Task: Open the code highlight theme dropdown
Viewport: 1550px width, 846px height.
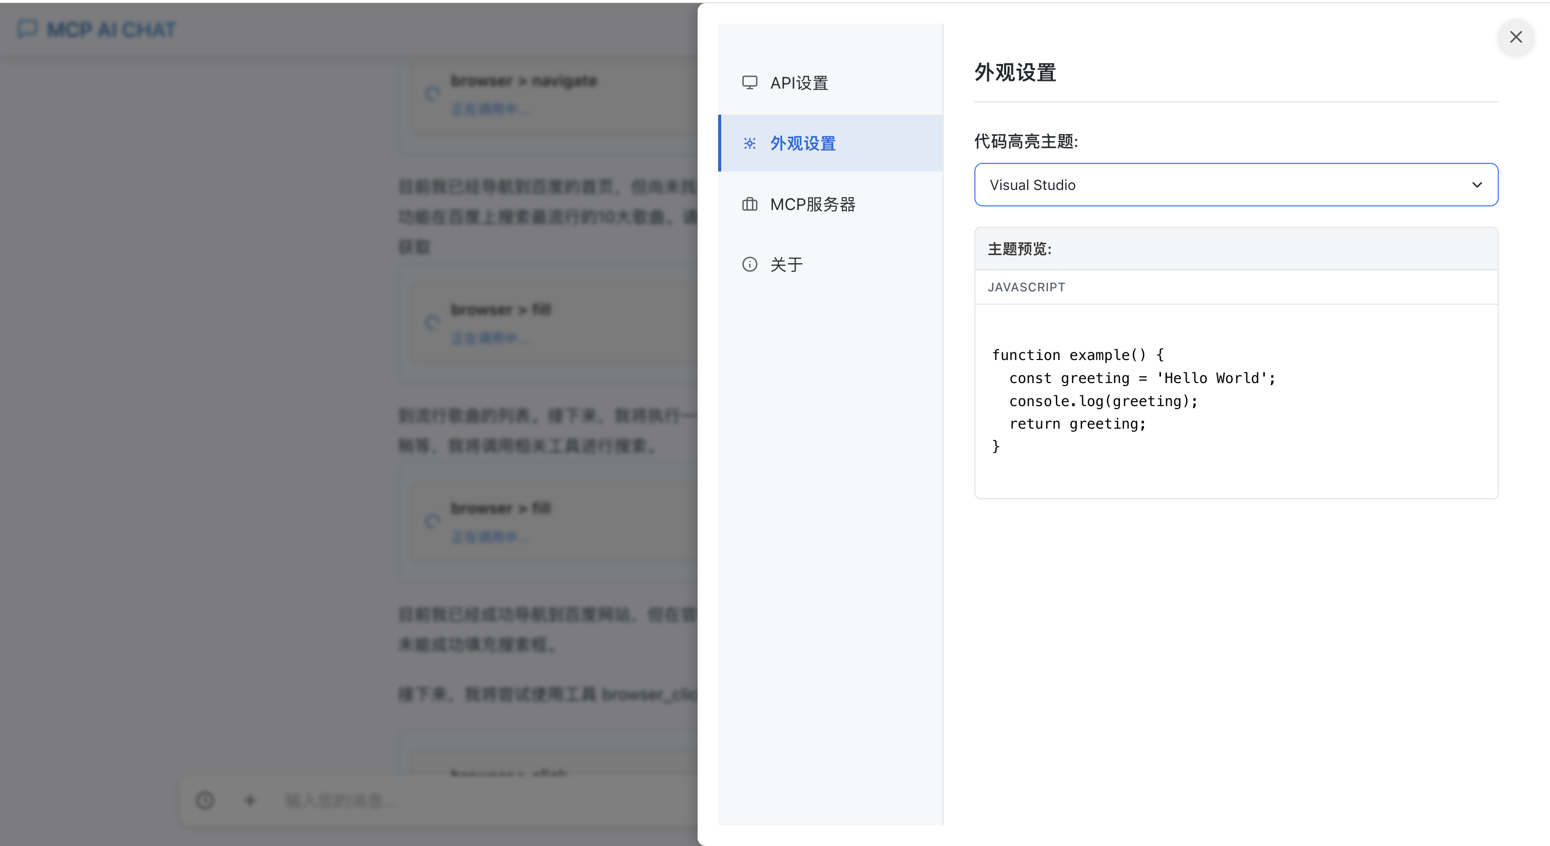Action: tap(1235, 184)
